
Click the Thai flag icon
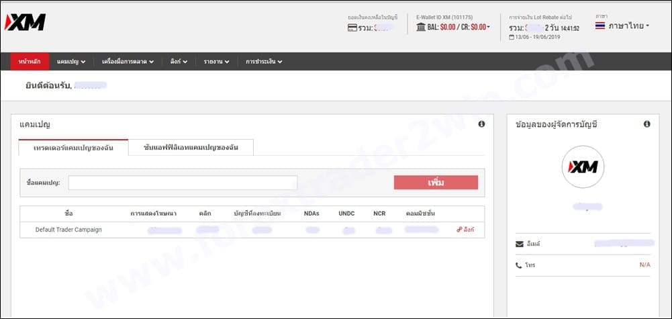pyautogui.click(x=599, y=26)
